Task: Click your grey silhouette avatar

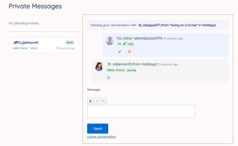Action: click(110, 40)
